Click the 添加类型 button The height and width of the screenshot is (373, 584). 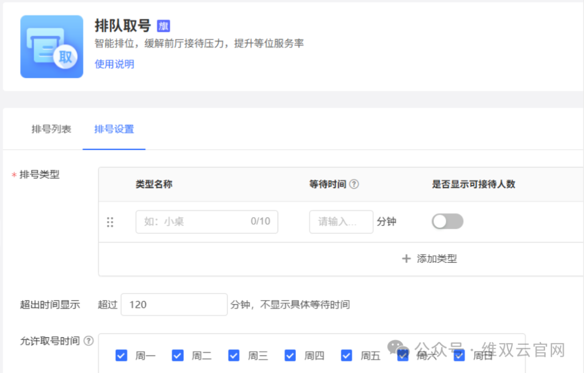click(430, 259)
